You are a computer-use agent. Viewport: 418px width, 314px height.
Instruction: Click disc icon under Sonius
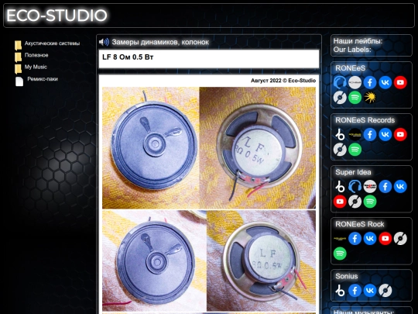coord(385,291)
